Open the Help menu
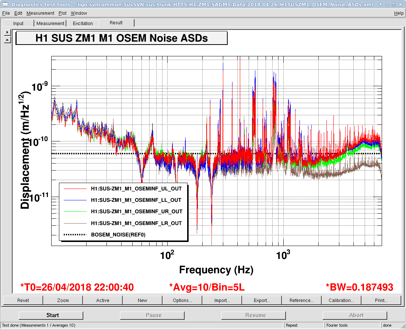406x330 pixels. click(399, 13)
